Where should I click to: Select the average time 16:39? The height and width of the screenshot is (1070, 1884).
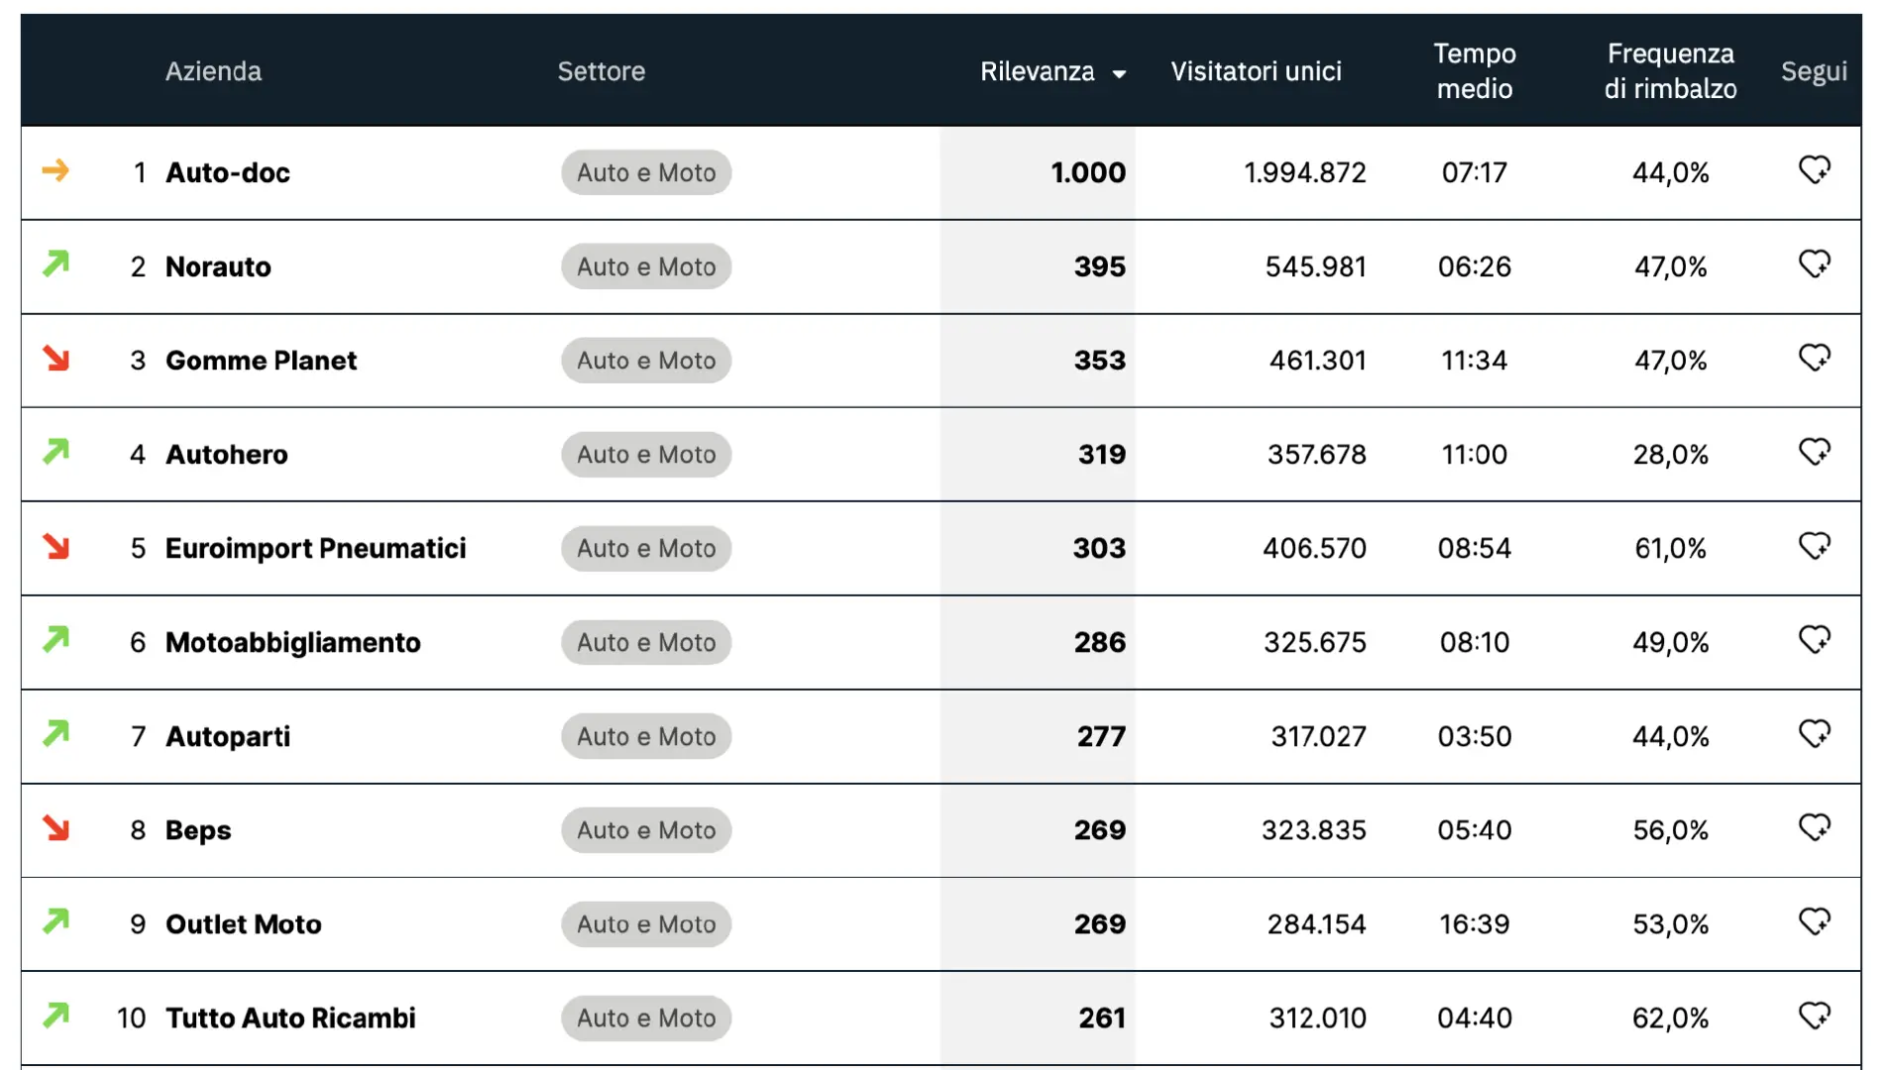point(1474,924)
